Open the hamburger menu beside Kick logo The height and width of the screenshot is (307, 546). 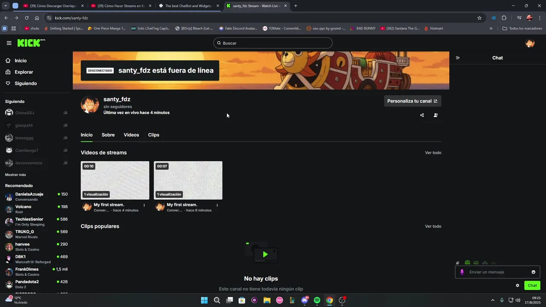coord(9,43)
